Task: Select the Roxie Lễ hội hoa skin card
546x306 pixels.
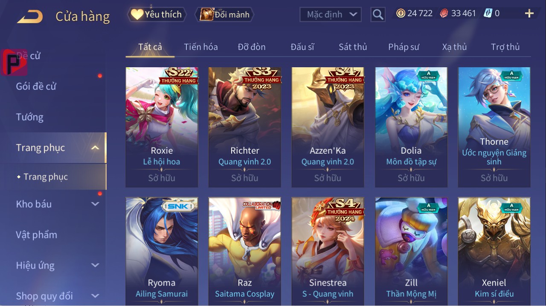Action: click(162, 127)
